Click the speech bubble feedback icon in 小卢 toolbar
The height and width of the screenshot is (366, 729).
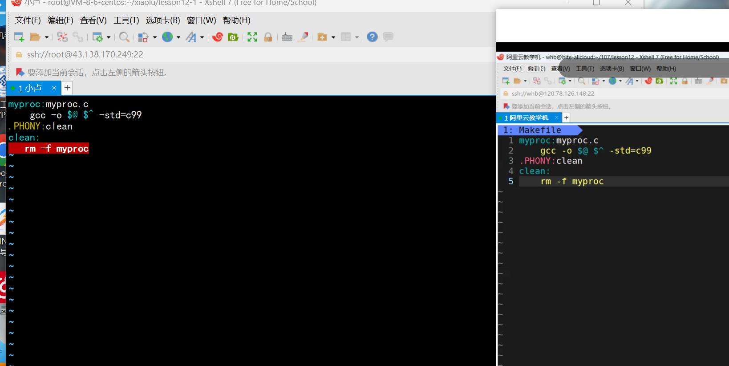388,37
